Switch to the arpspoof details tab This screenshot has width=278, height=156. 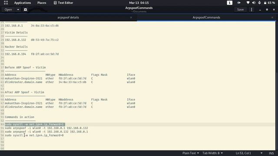pos(68,17)
